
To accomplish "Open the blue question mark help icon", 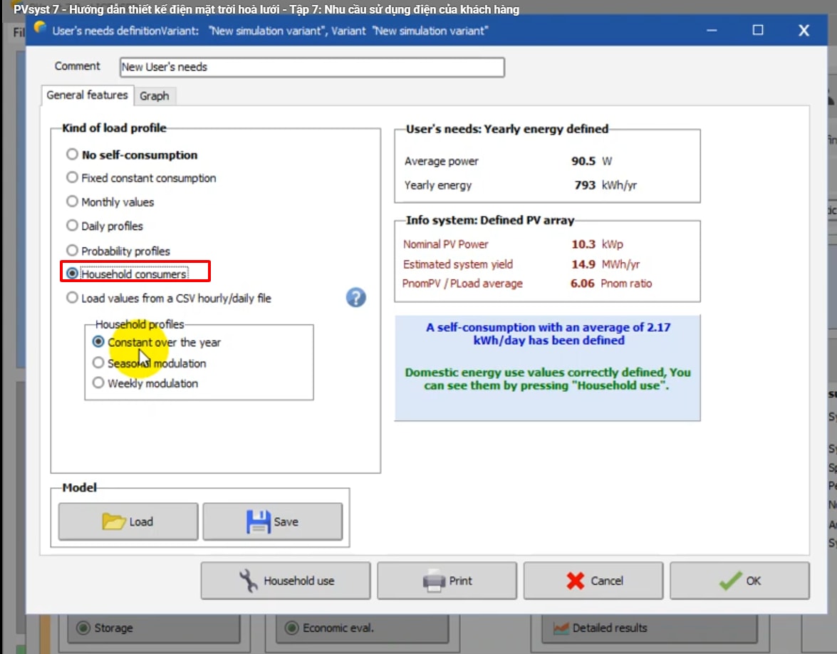I will click(x=356, y=297).
